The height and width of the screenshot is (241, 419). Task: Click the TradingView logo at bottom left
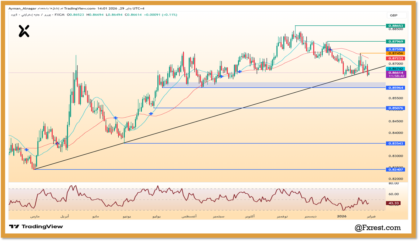36,227
